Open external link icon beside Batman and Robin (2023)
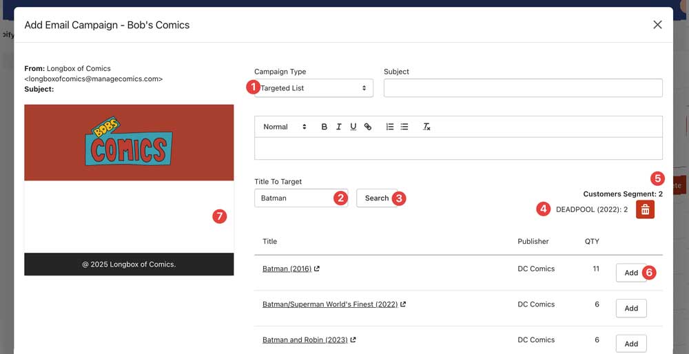The height and width of the screenshot is (354, 689). coord(353,340)
